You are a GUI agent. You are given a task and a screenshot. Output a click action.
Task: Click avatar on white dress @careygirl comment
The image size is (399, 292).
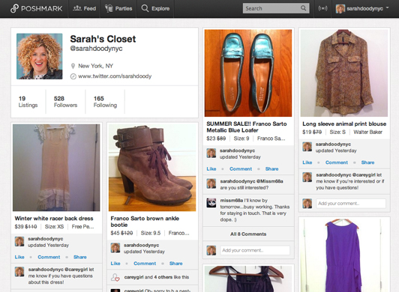pyautogui.click(x=19, y=272)
